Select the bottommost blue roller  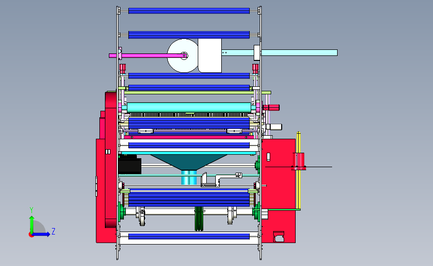pyautogui.click(x=189, y=237)
